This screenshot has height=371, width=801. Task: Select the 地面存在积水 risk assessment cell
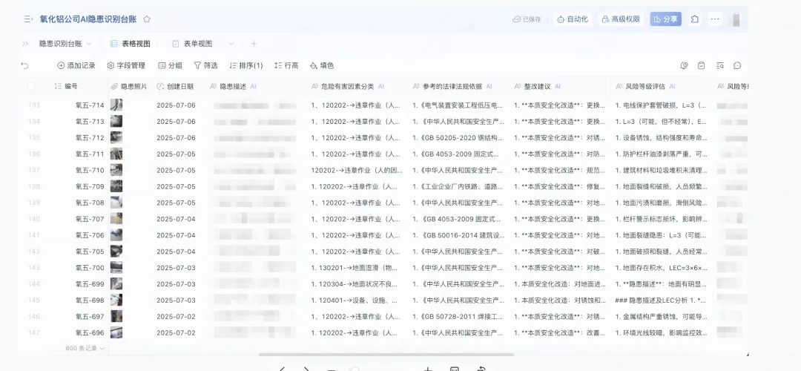pyautogui.click(x=662, y=268)
